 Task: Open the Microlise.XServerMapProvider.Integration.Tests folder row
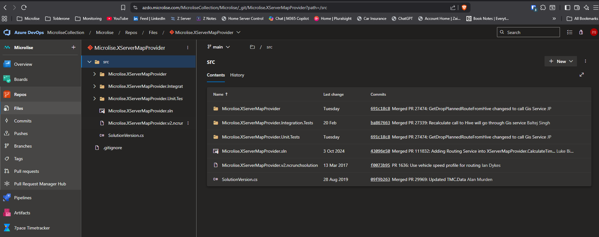pos(399,123)
